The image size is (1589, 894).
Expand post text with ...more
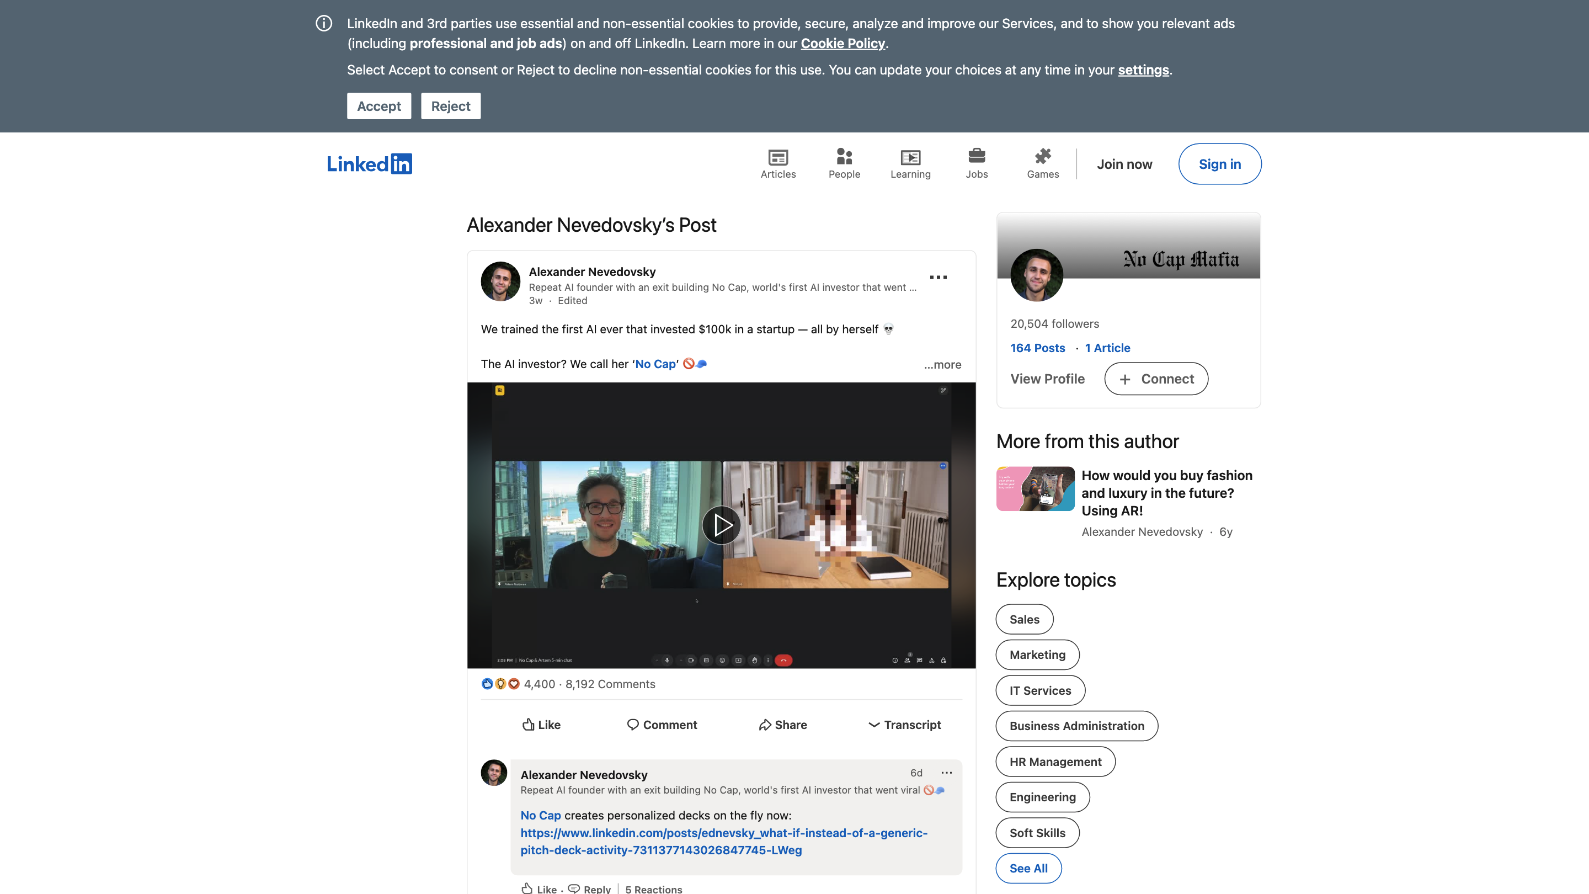point(942,365)
